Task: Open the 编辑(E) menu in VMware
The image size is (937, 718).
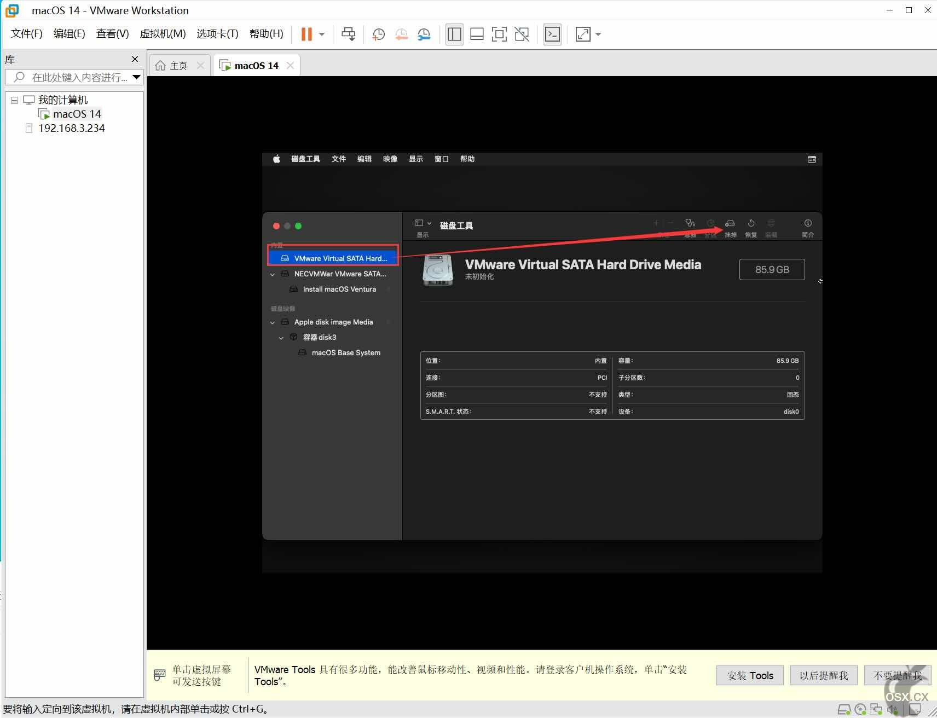Action: coord(69,34)
